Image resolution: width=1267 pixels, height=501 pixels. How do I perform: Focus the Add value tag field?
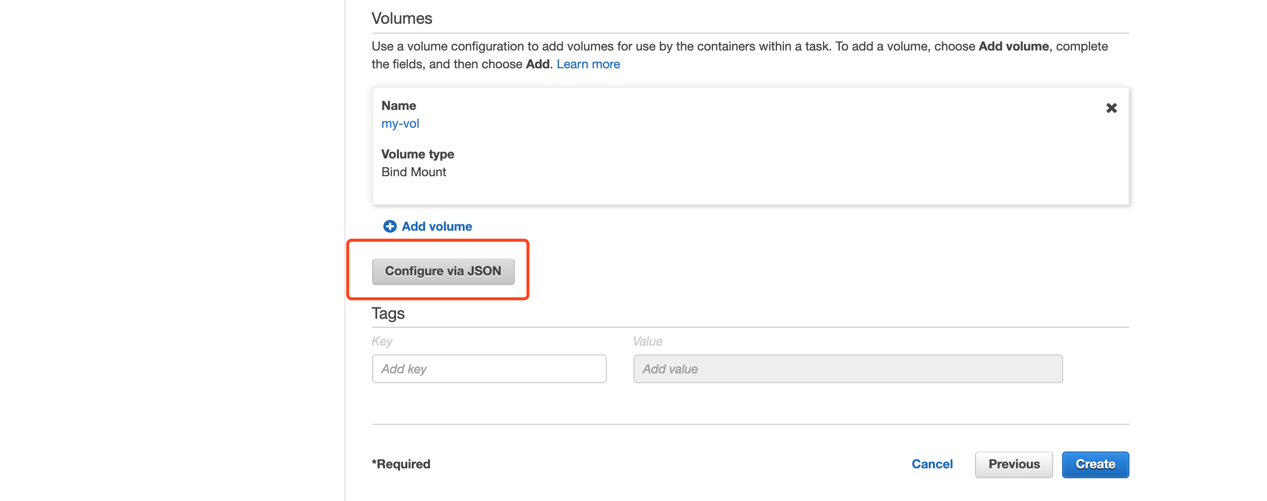(848, 369)
